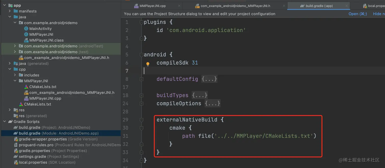Select MMPlayerJNI.cpp in project tree

[x=45, y=98]
